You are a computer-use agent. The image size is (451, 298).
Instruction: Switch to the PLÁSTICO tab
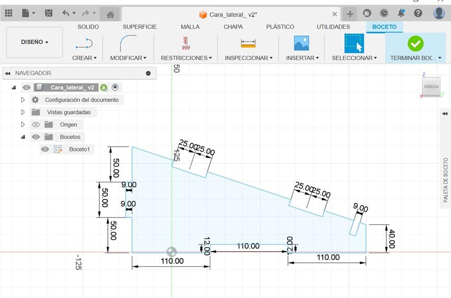click(280, 27)
